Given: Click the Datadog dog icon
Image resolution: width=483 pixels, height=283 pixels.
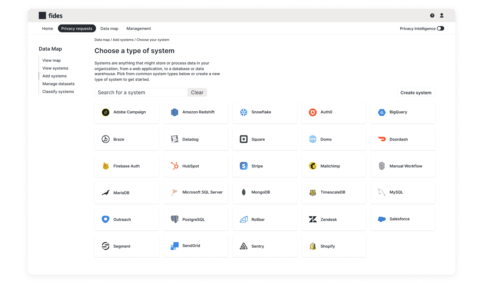Looking at the screenshot, I should point(175,139).
